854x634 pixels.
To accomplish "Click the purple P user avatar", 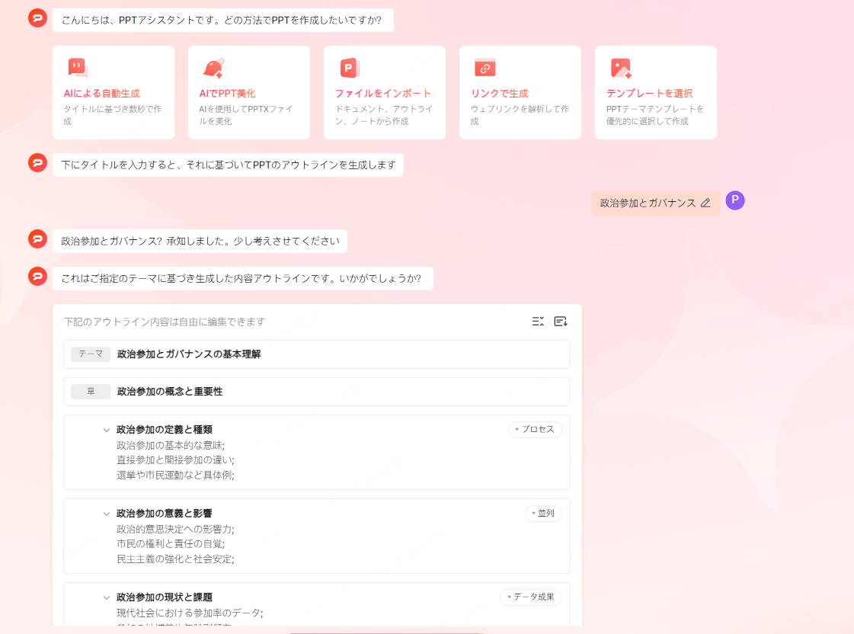I will coord(735,200).
